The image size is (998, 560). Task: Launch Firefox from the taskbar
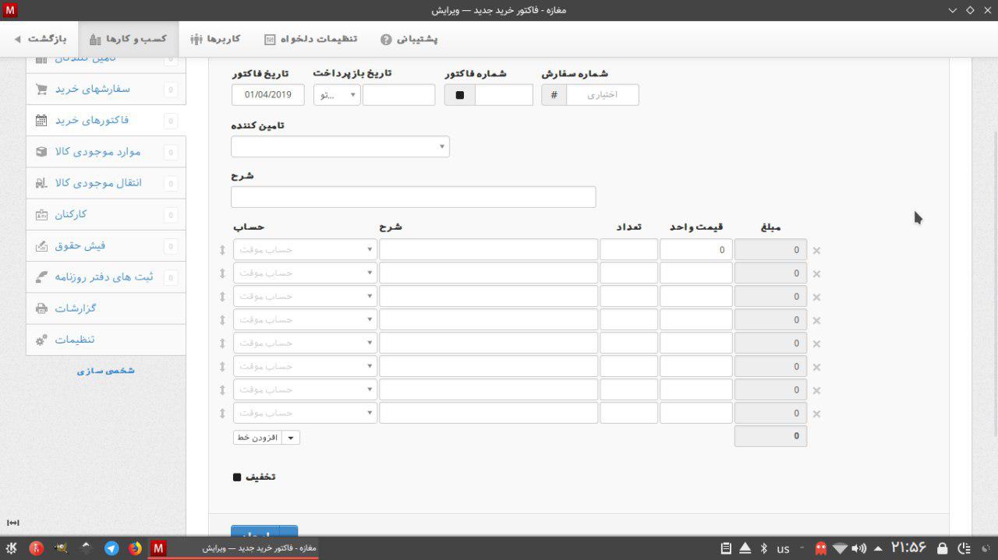point(135,548)
